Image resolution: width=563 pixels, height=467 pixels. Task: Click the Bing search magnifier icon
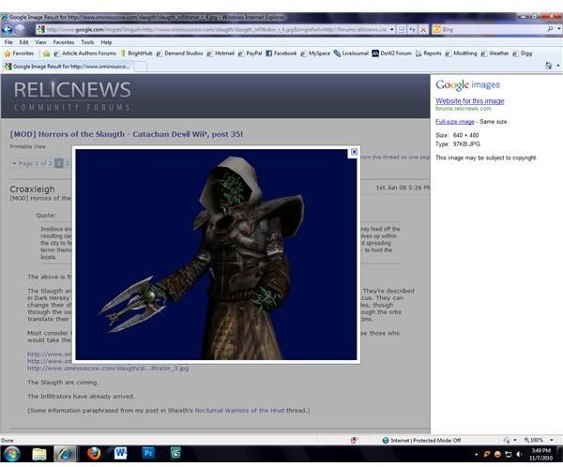pyautogui.click(x=550, y=29)
